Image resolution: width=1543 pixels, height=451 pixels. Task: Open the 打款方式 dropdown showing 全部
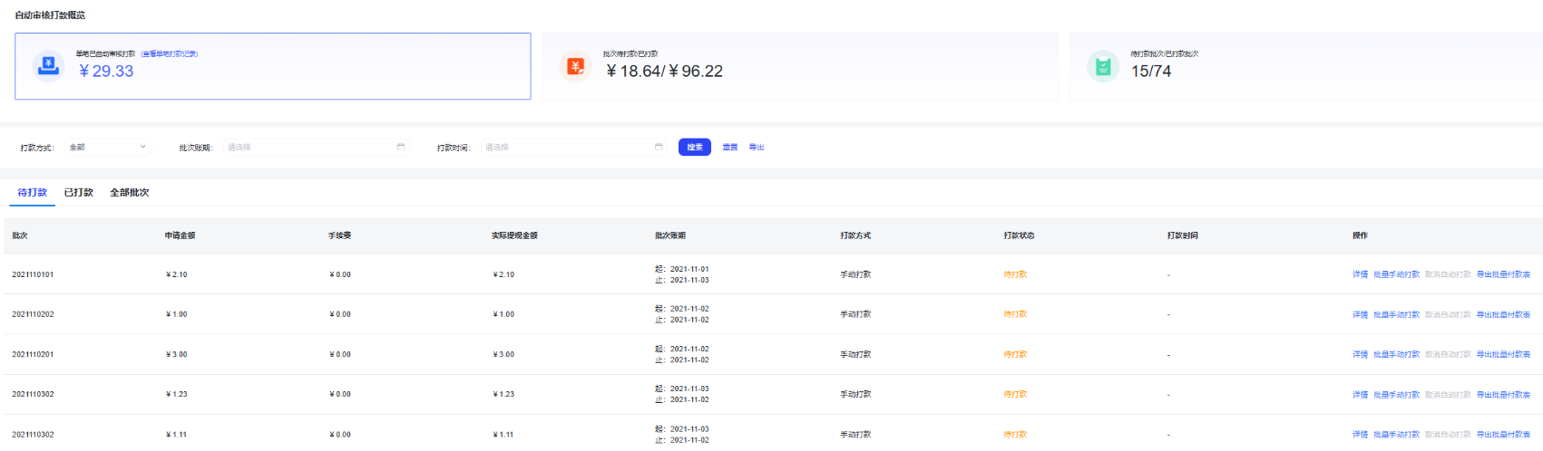(x=107, y=147)
